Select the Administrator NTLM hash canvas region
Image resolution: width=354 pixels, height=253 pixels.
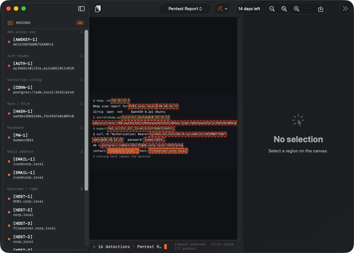(x=165, y=123)
